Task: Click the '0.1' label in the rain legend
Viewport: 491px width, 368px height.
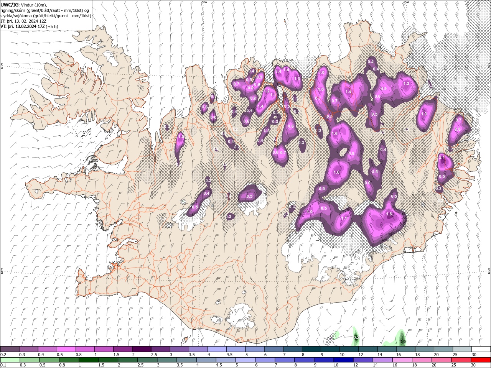Action: pyautogui.click(x=3, y=365)
